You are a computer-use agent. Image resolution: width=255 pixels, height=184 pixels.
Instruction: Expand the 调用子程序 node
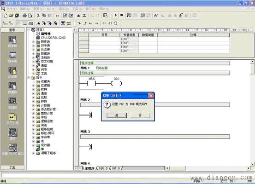coord(33,153)
